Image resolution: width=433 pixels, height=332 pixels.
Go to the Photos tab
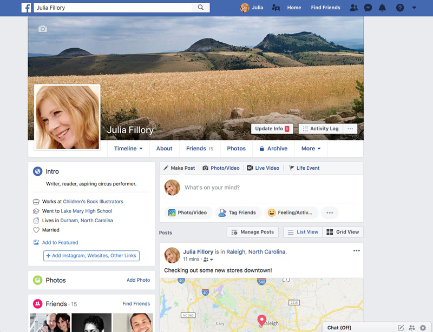pyautogui.click(x=236, y=149)
